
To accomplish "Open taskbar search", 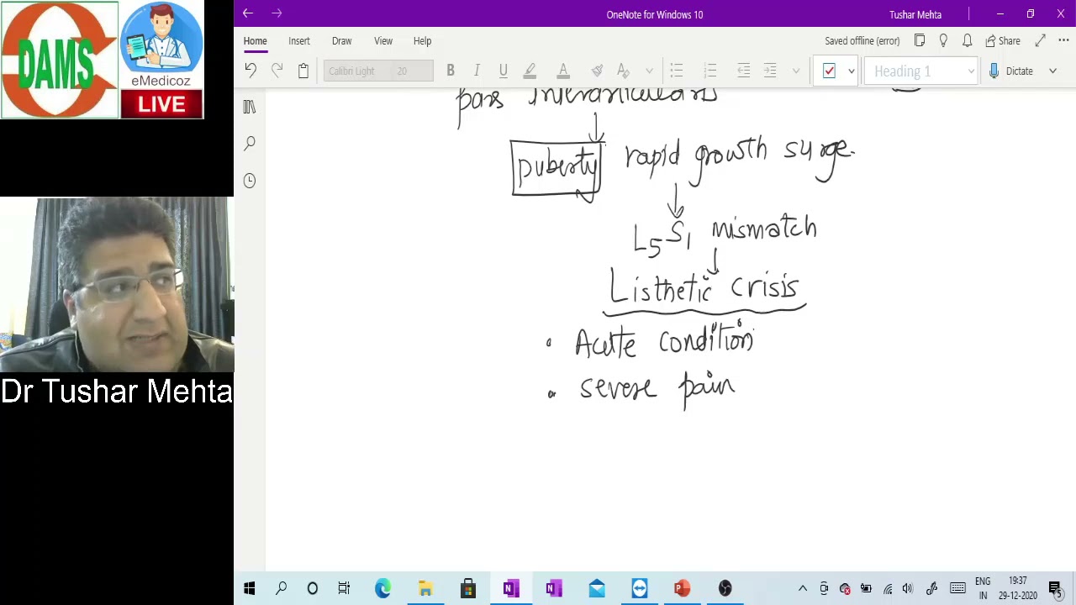I will [281, 589].
